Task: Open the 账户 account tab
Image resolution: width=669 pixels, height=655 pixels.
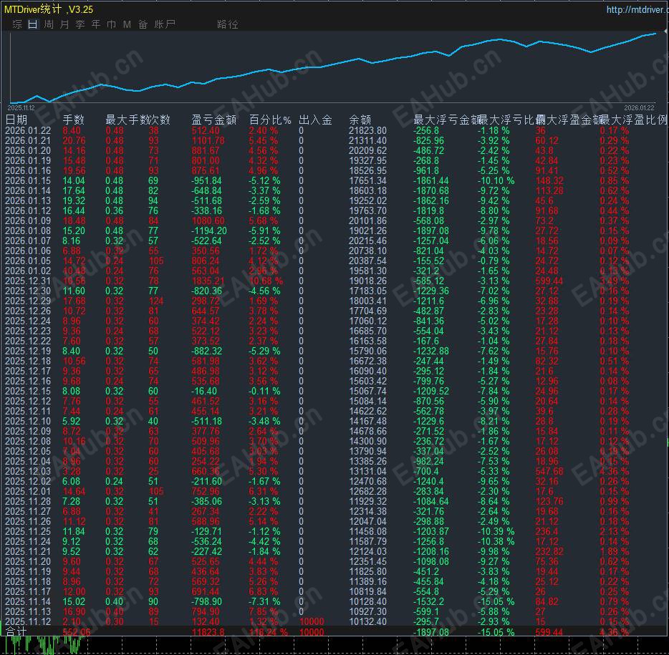Action: coord(165,24)
